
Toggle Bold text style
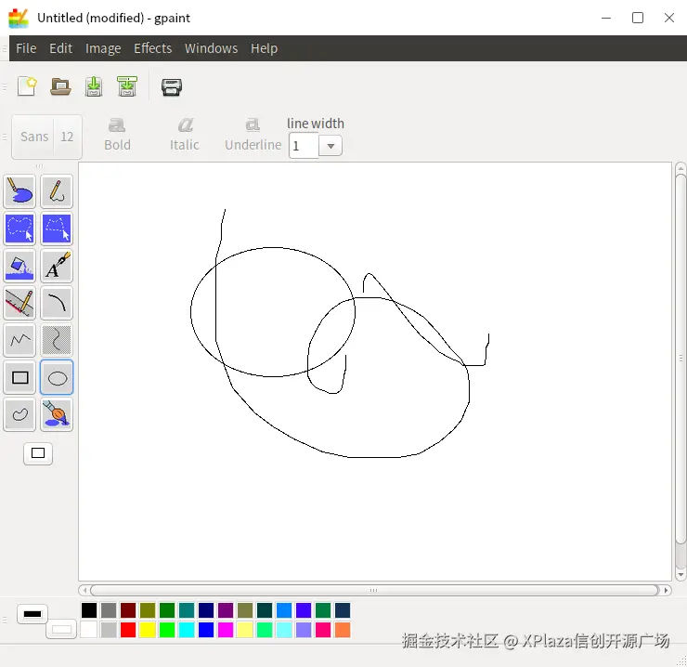[x=117, y=135]
